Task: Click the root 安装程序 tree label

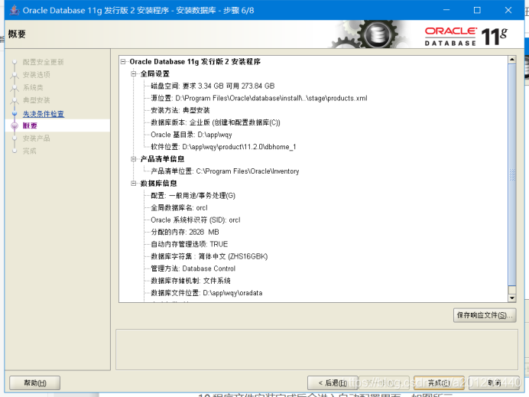Action: click(195, 61)
